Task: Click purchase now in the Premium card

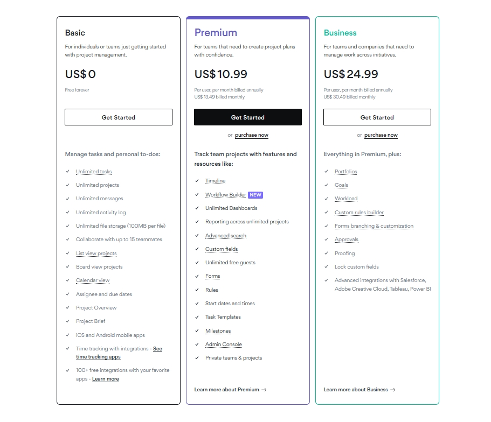Action: [x=251, y=135]
